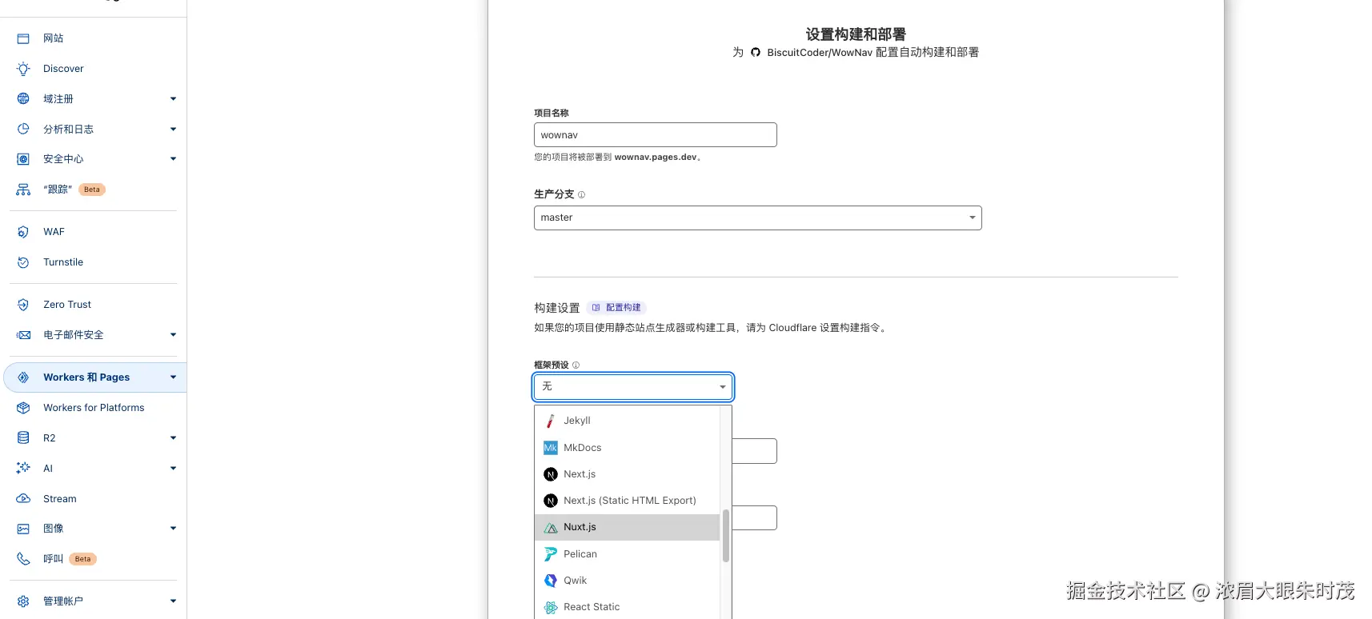This screenshot has width=1372, height=619.
Task: Click the 呼叫 phone icon
Action: tap(23, 559)
